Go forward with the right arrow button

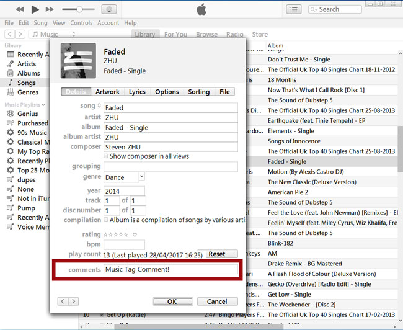pos(20,34)
